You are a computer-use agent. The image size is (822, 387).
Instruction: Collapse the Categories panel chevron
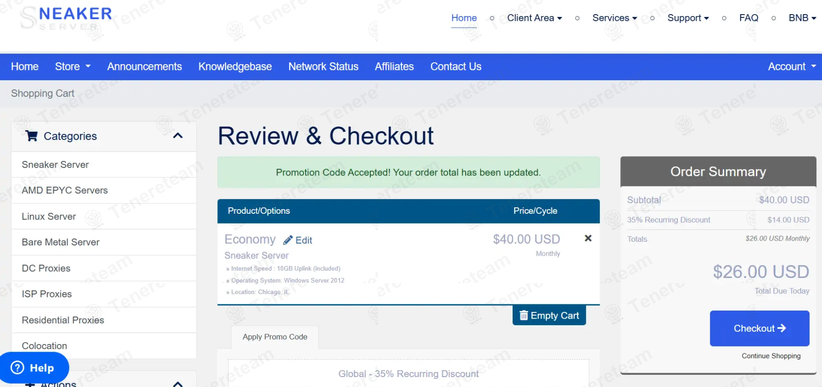point(178,136)
